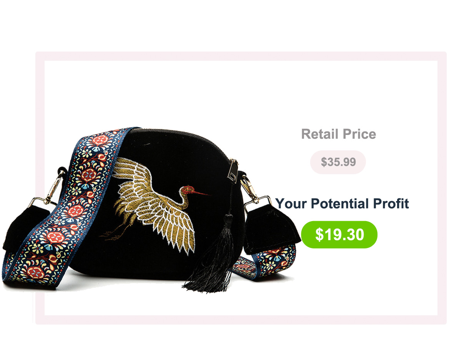Click the $35.99 retail price pill

(338, 162)
